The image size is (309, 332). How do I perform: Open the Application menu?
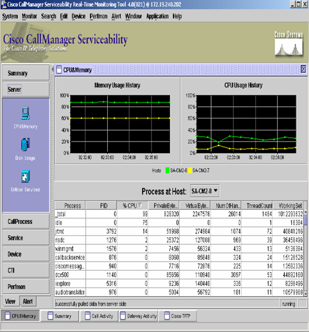(158, 16)
